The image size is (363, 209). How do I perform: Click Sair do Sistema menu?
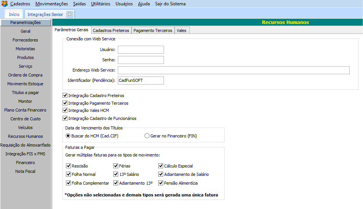tap(170, 4)
